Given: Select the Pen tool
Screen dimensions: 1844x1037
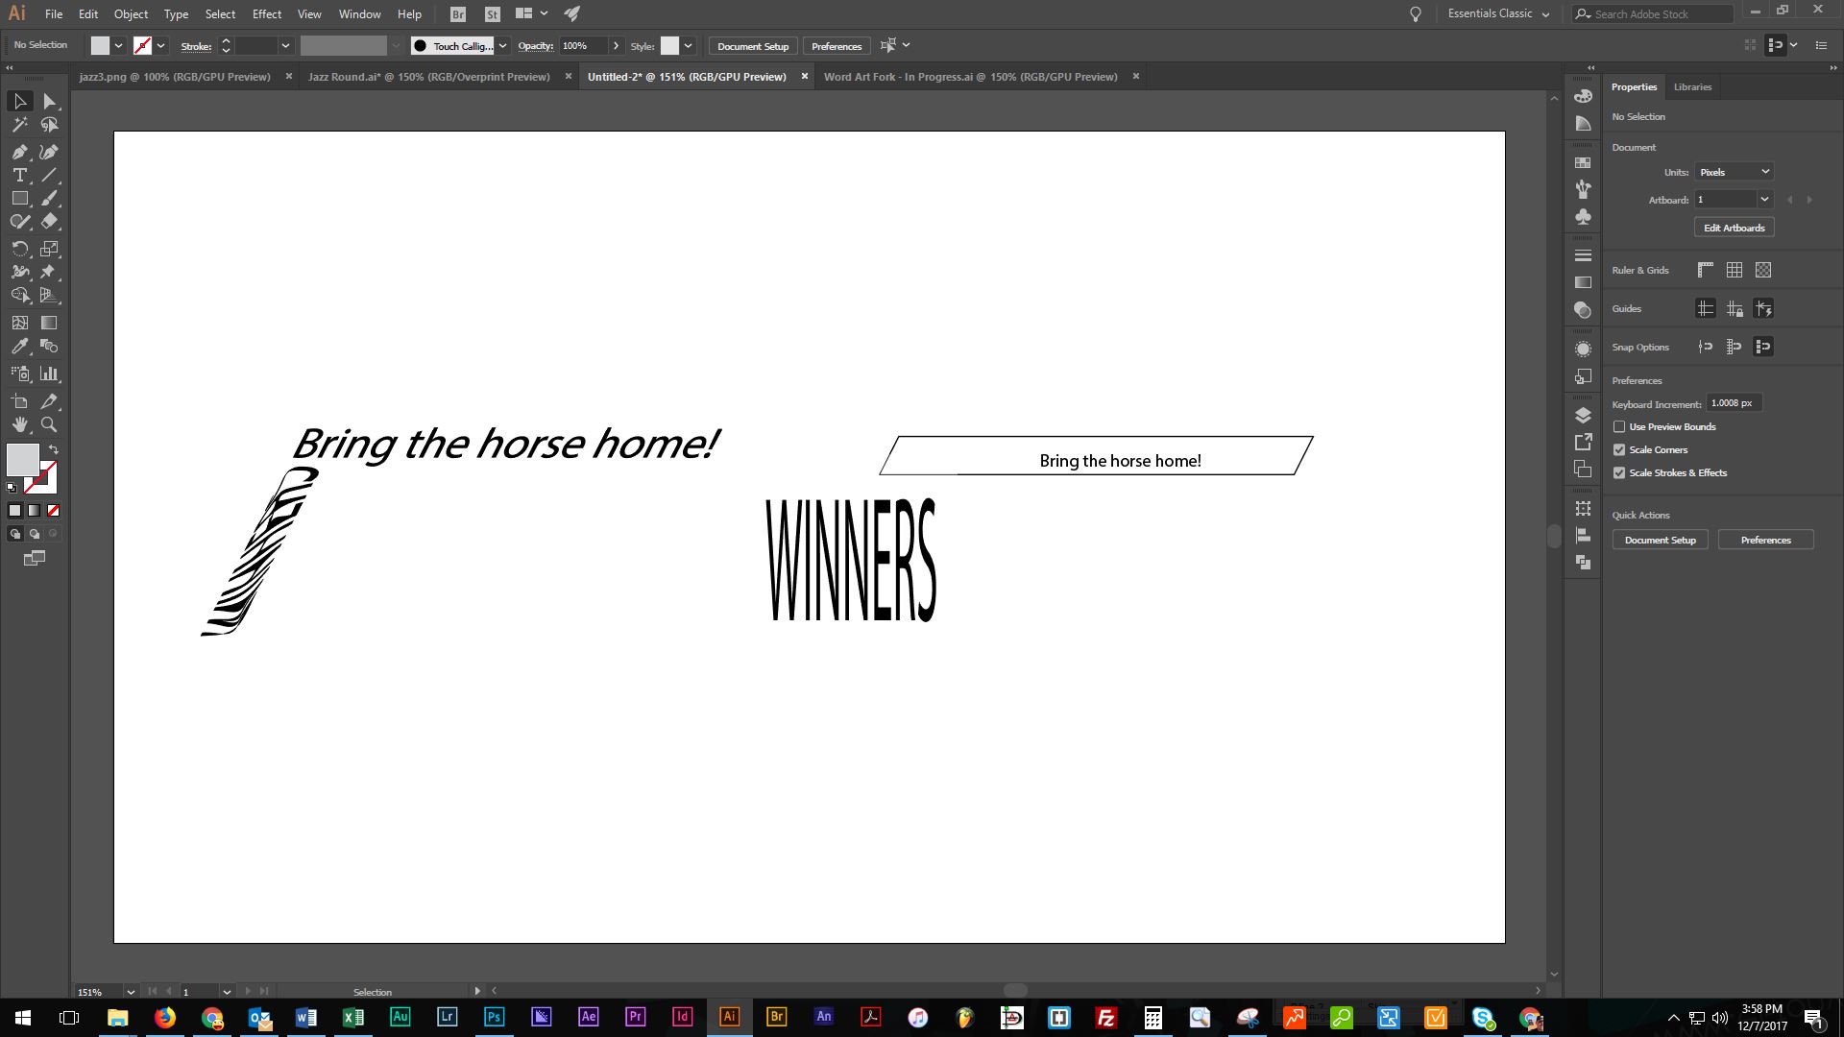Looking at the screenshot, I should 19,152.
